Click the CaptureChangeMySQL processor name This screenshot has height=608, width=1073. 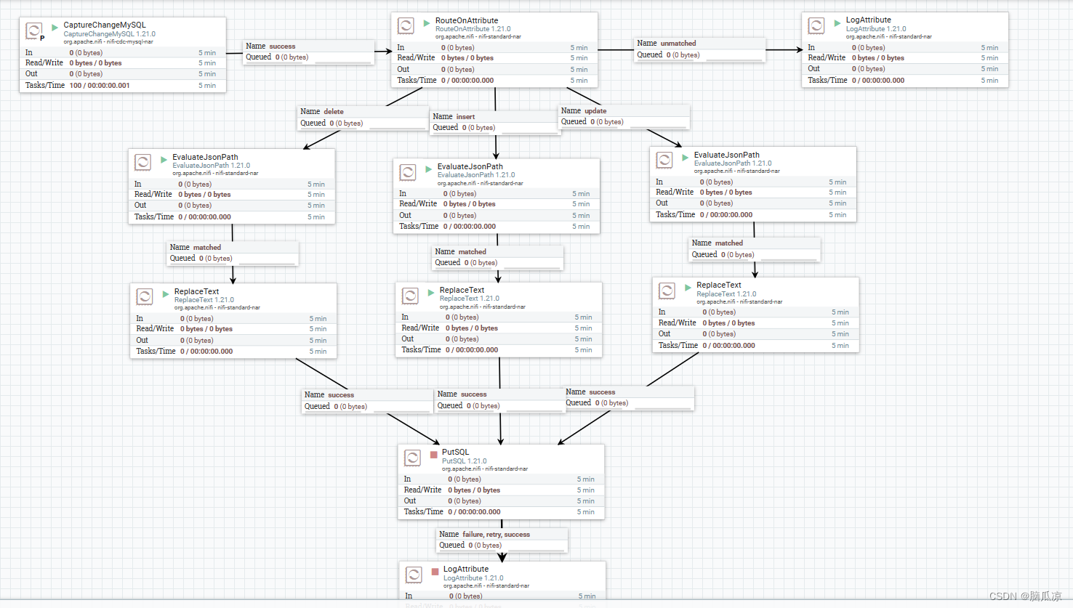coord(105,25)
